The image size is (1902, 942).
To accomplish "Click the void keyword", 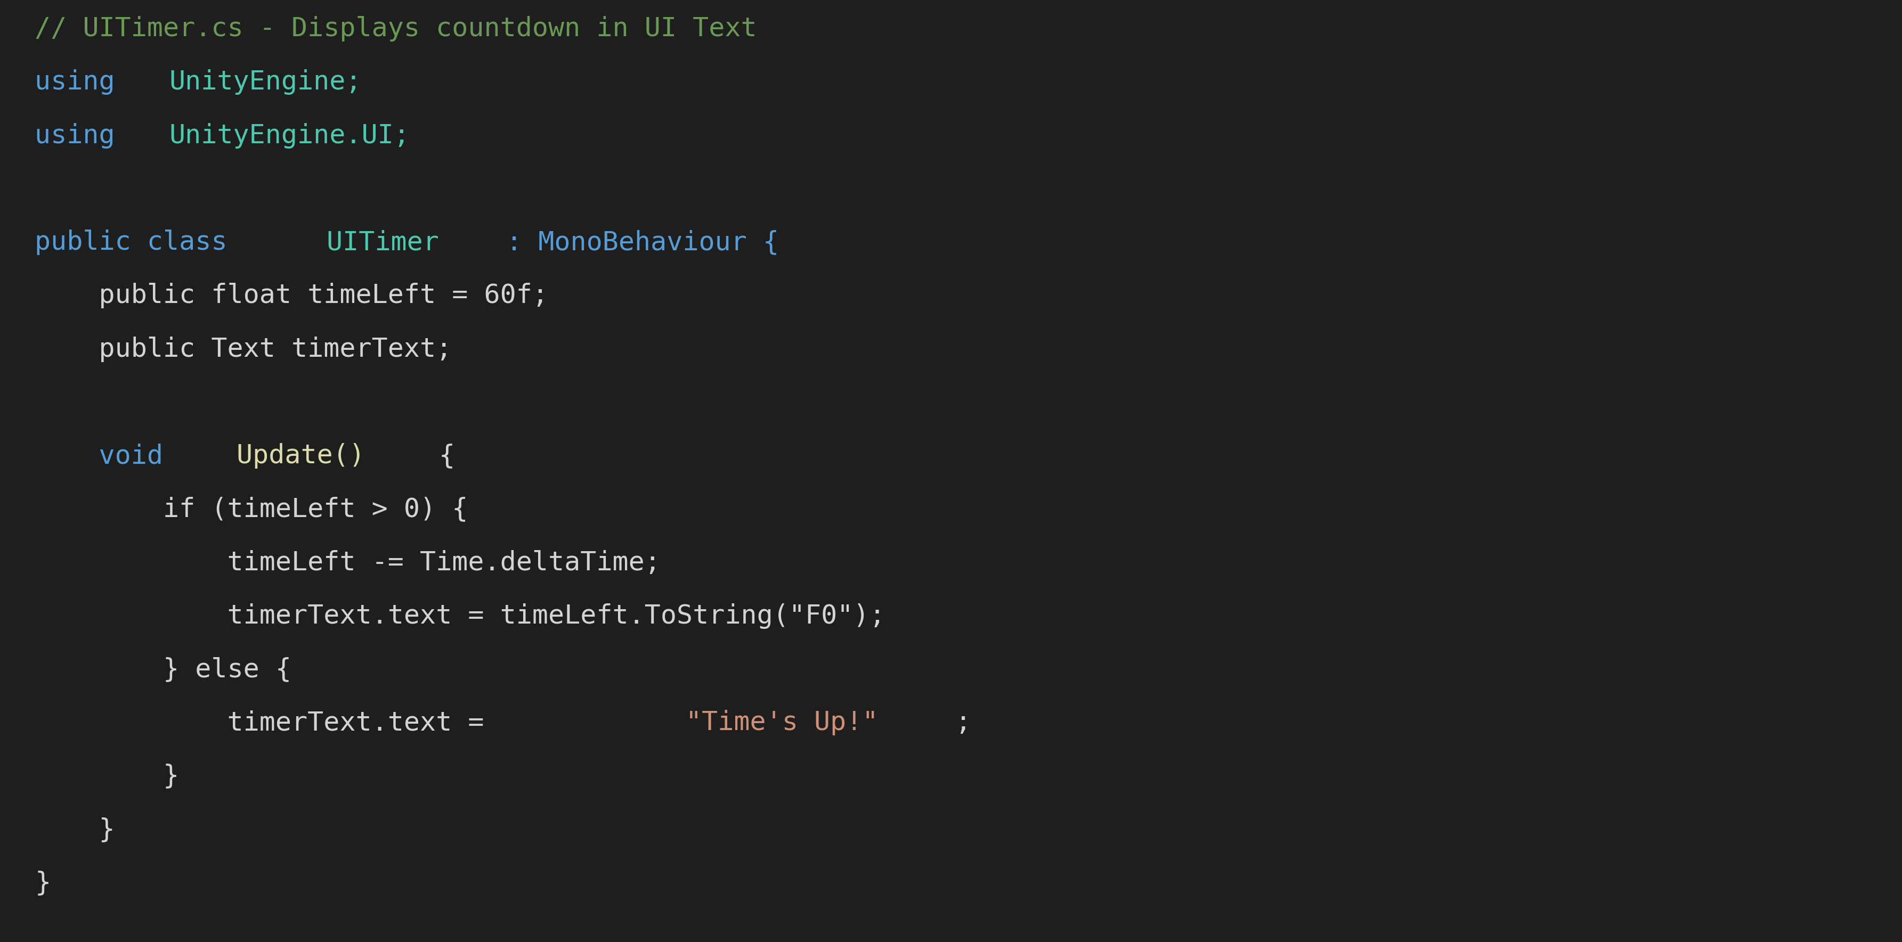I will 131,455.
